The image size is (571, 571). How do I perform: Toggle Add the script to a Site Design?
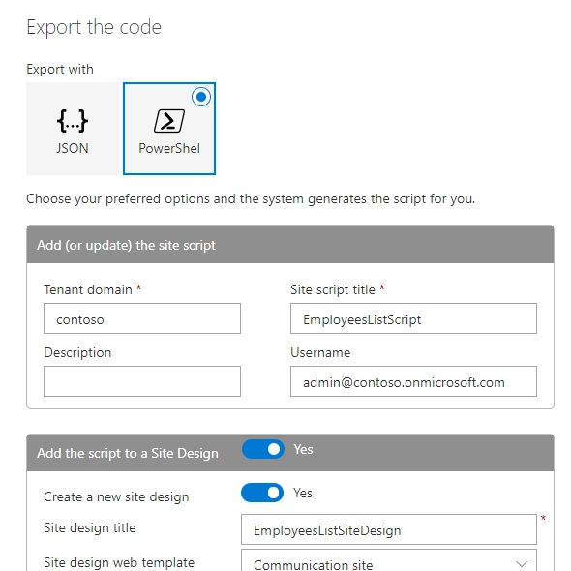[263, 449]
